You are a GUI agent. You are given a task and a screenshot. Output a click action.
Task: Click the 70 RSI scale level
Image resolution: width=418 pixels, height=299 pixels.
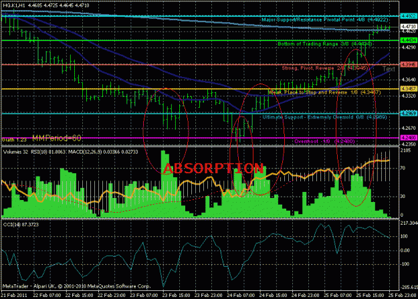coord(403,168)
